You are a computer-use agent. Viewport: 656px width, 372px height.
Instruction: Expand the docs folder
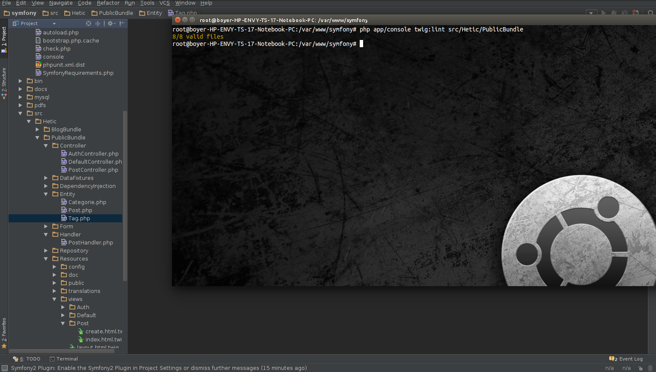[x=20, y=89]
